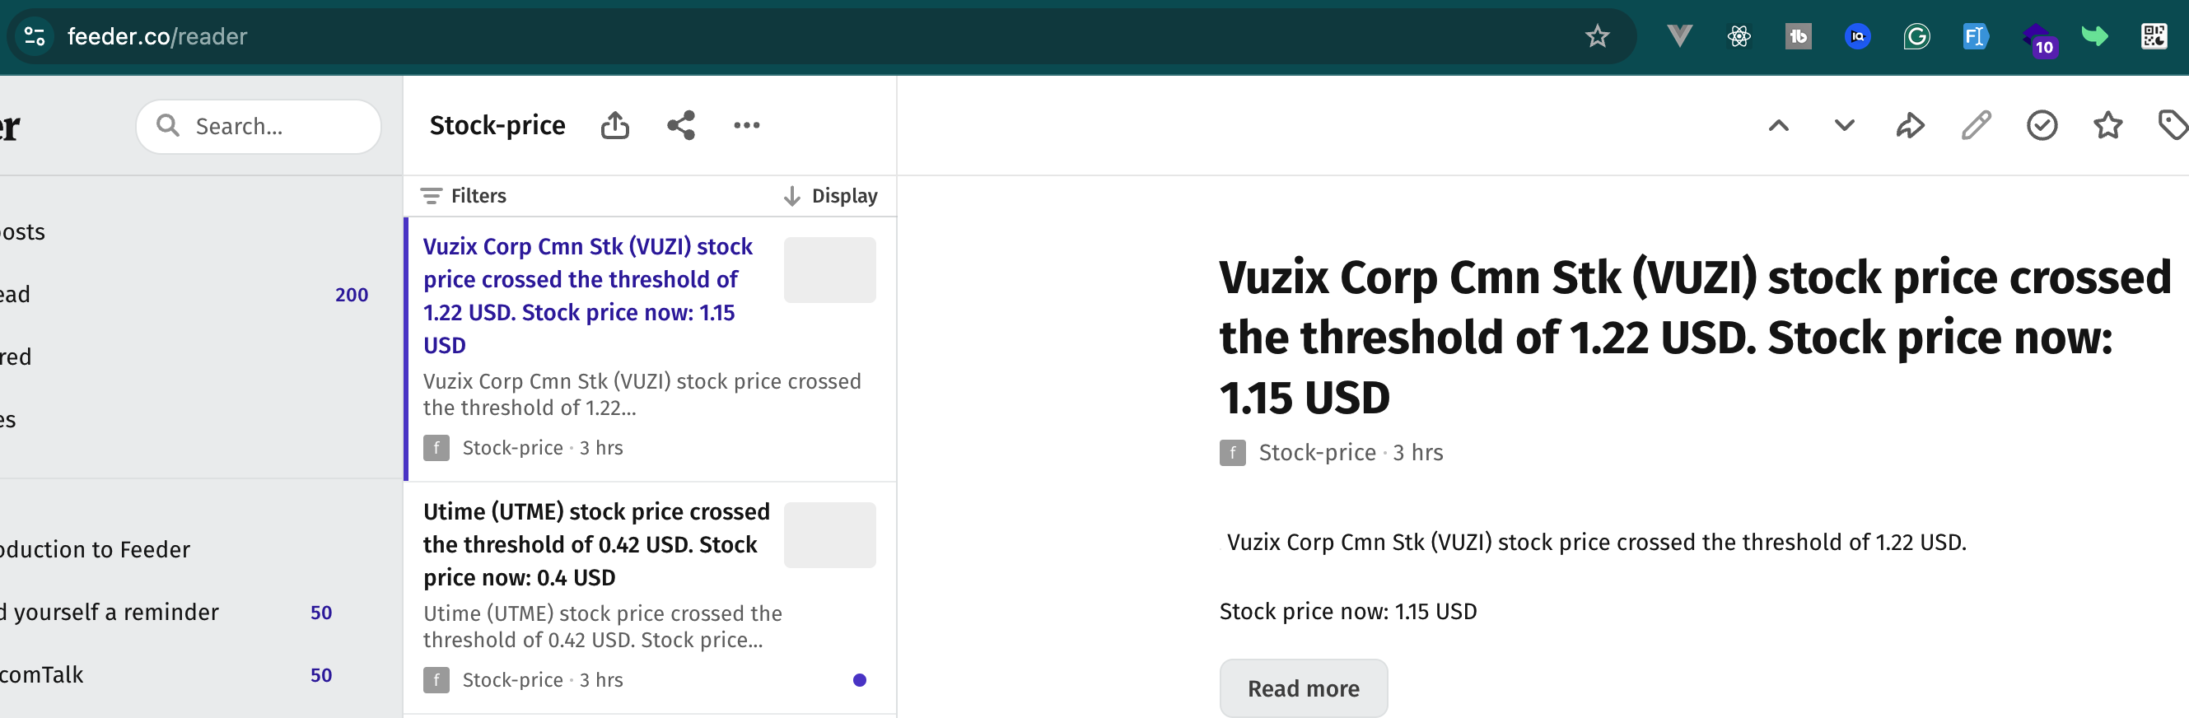
Task: Click the pencil edit icon
Action: point(1976,126)
